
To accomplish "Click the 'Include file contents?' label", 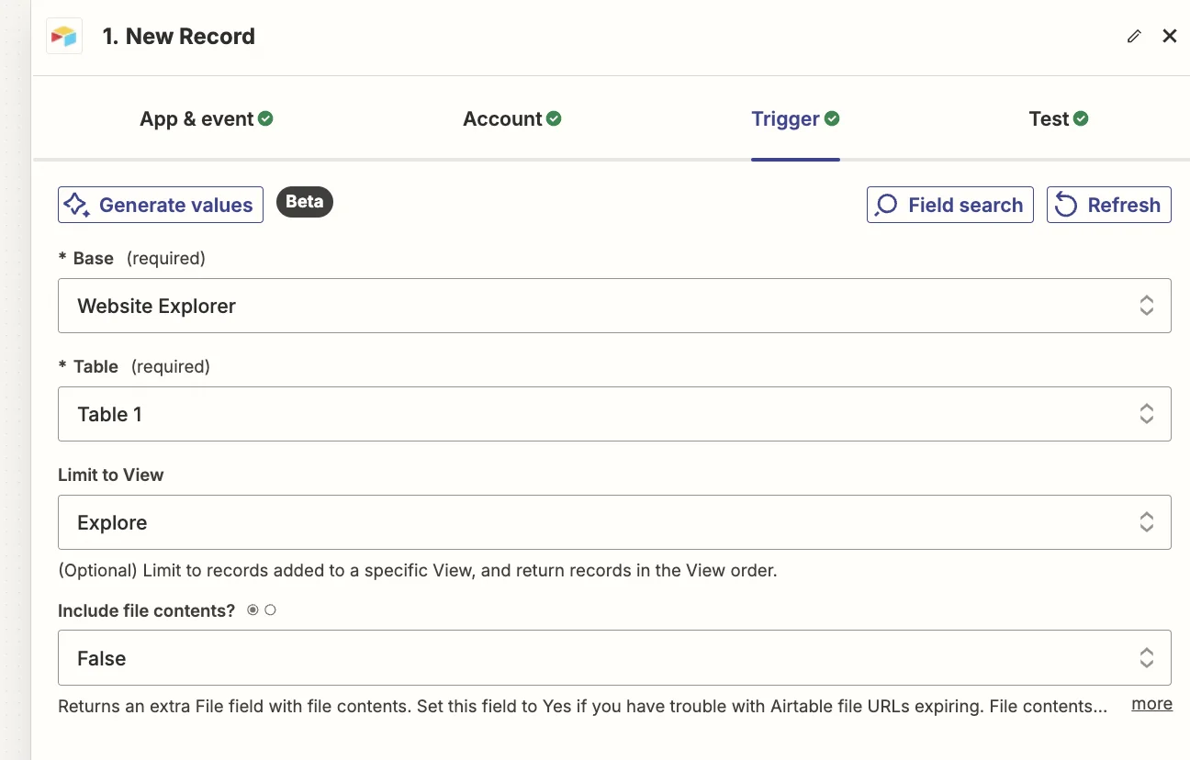I will [147, 610].
